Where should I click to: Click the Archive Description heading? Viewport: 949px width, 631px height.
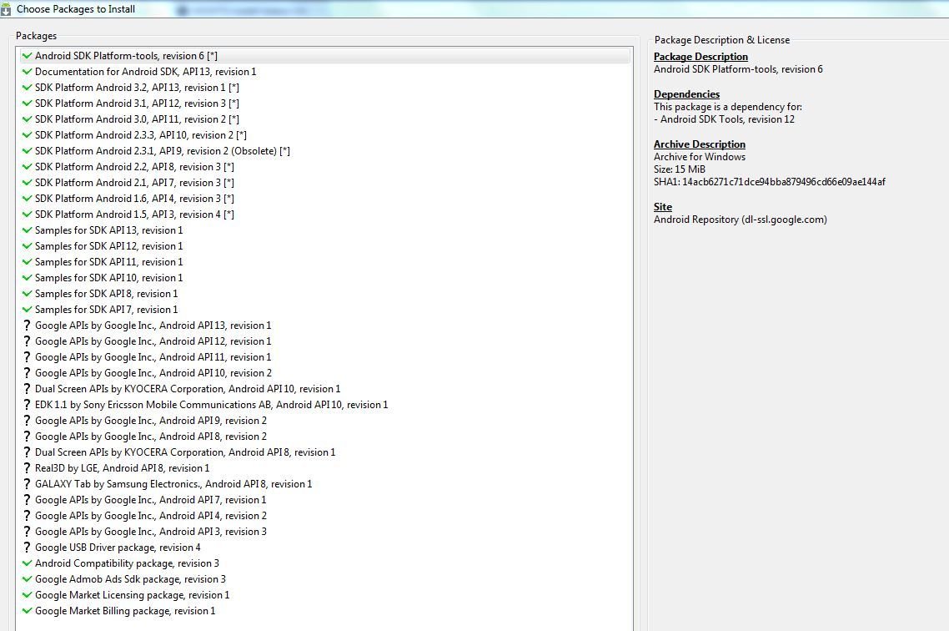pos(700,144)
